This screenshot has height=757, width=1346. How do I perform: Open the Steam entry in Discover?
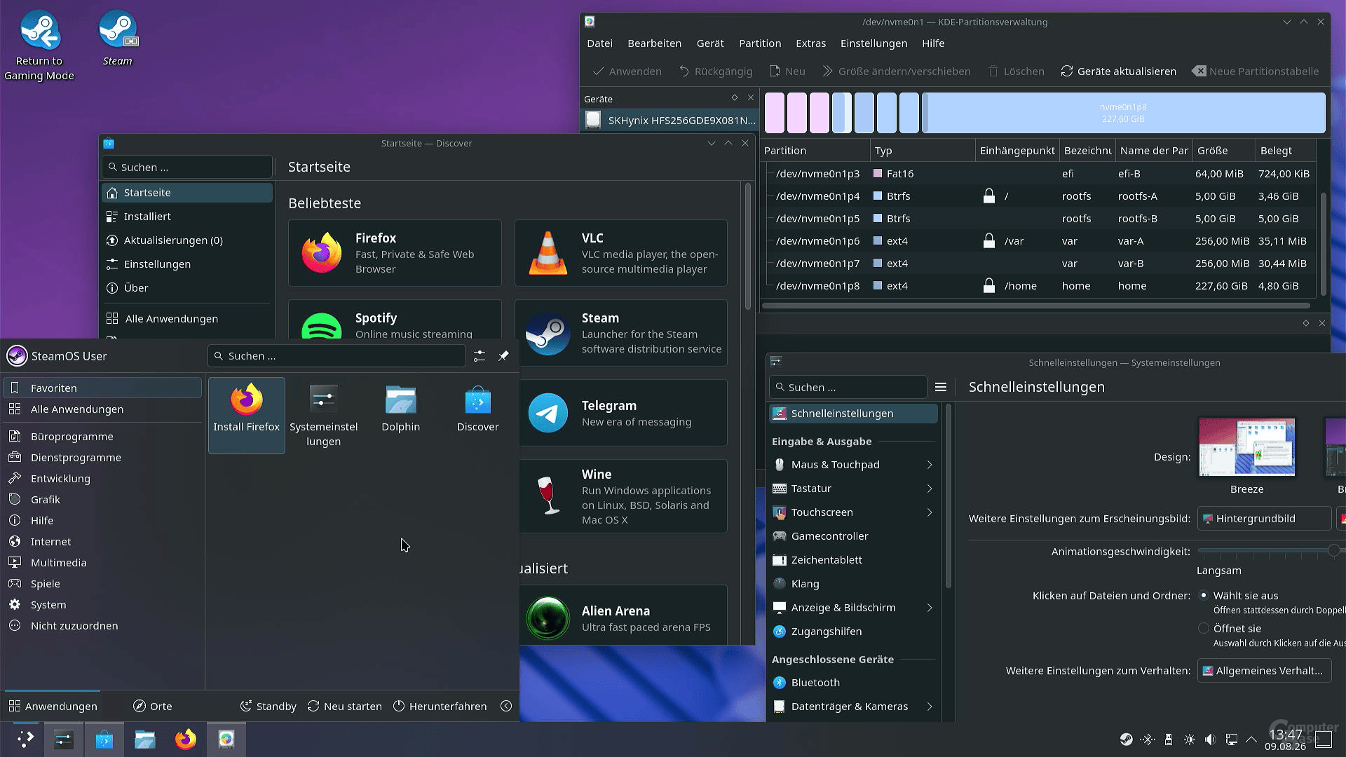(621, 333)
